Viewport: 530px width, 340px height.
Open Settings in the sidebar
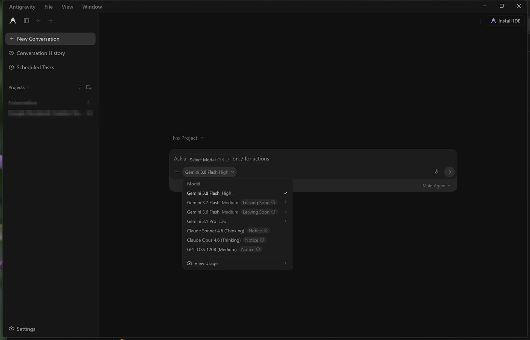22,329
